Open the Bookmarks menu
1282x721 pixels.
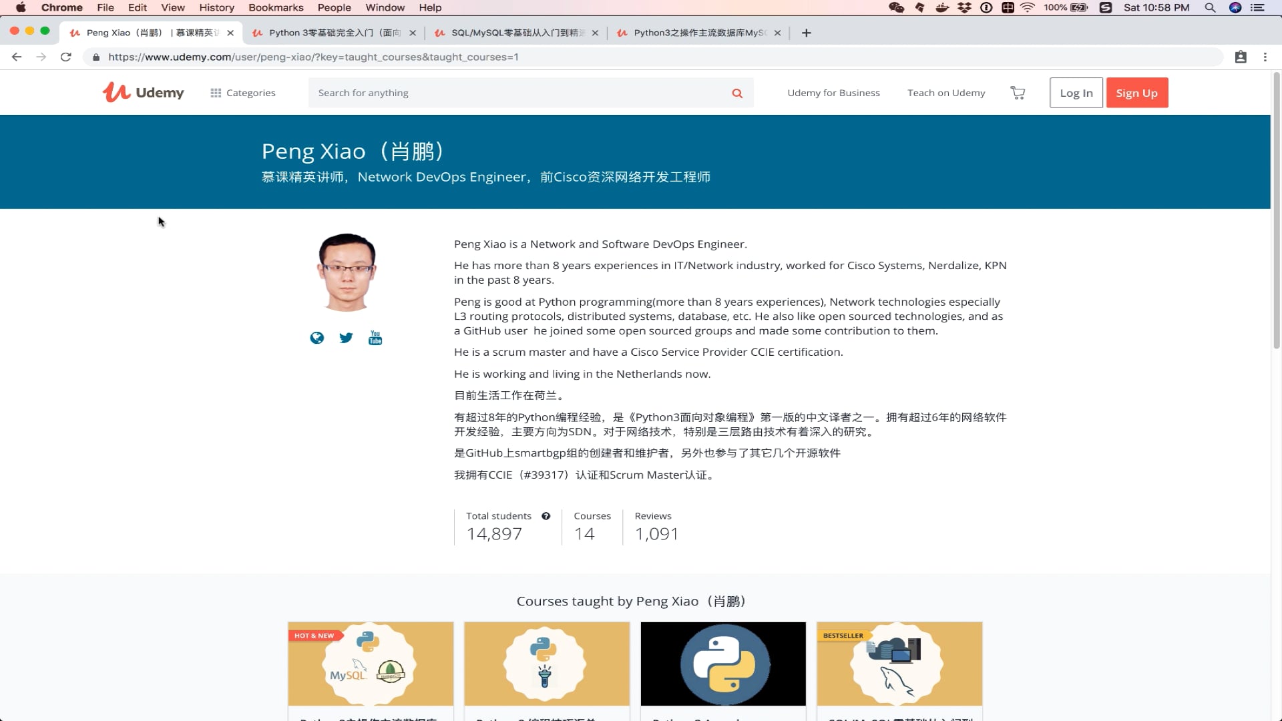[276, 7]
